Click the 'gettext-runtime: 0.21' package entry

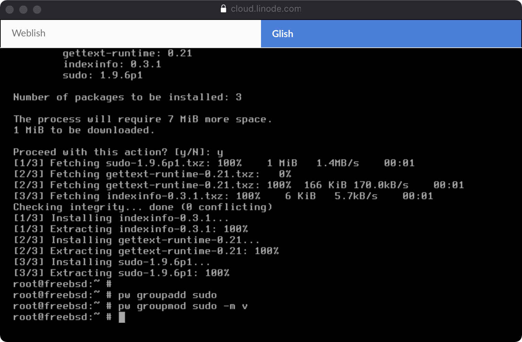(127, 53)
